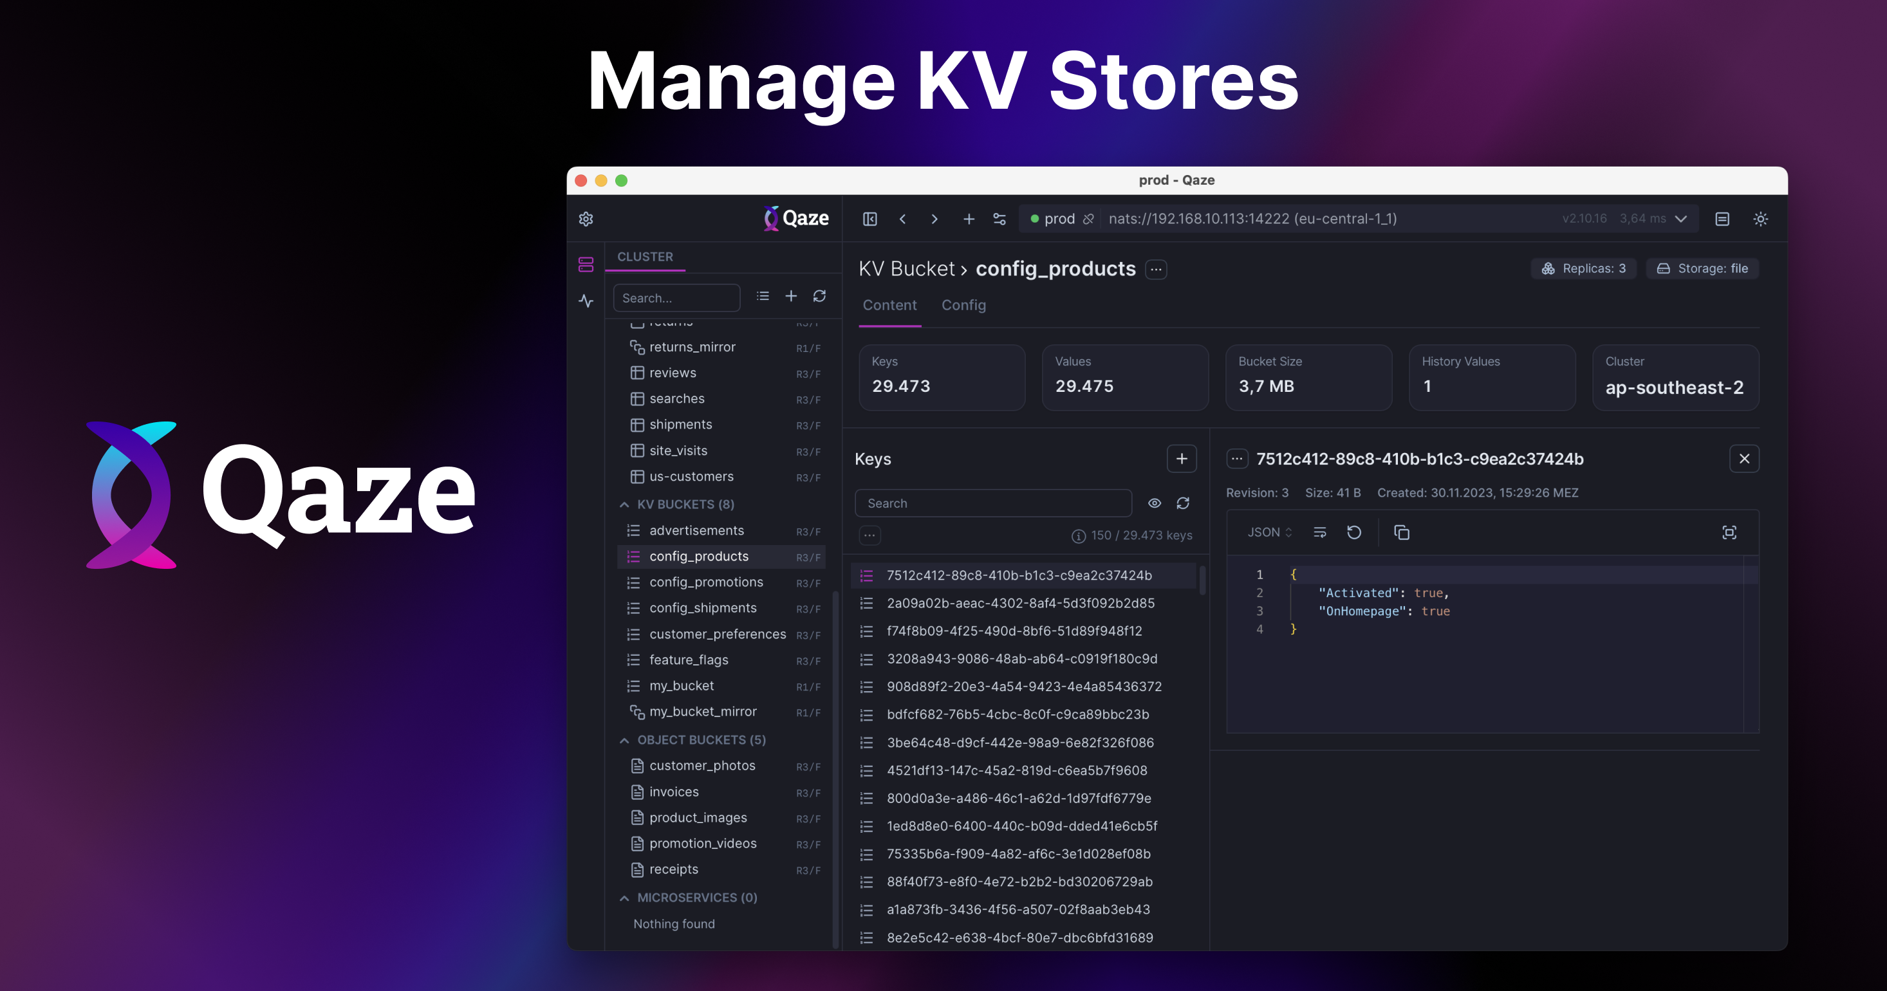Add a new connection tab plus icon
The image size is (1887, 991).
pyautogui.click(x=969, y=219)
